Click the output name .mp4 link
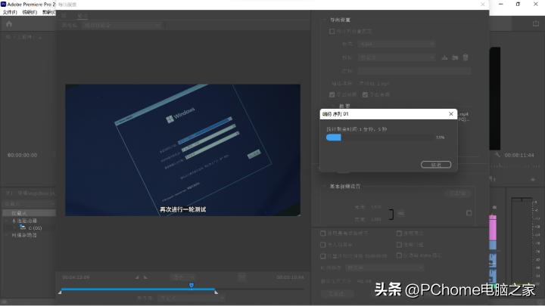 (374, 84)
